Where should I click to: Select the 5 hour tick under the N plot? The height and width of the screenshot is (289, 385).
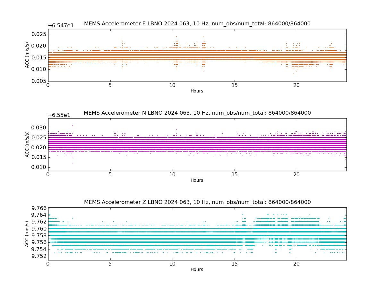[110, 175]
